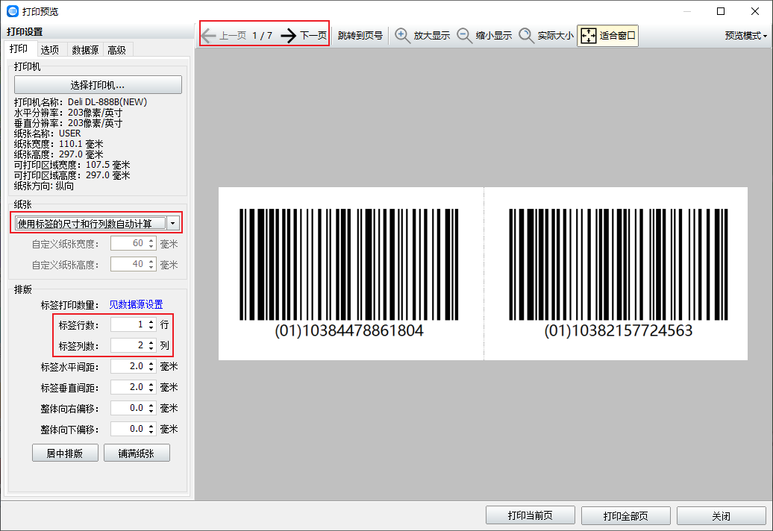
Task: Expand the paper size mode dropdown arrow
Action: click(x=172, y=223)
